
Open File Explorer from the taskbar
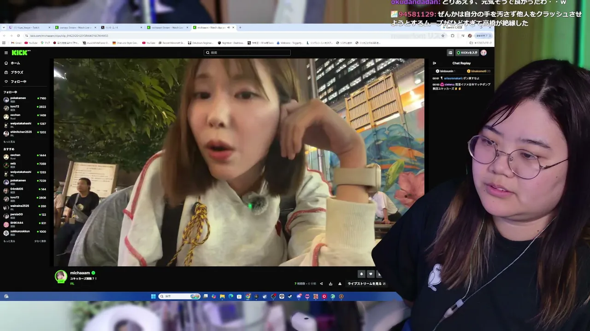(222, 297)
